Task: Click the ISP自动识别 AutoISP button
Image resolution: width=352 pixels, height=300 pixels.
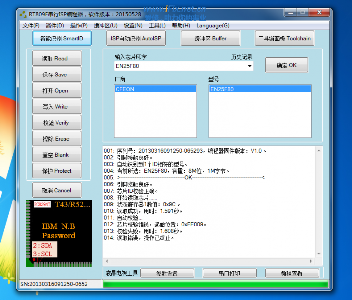Action: [136, 38]
